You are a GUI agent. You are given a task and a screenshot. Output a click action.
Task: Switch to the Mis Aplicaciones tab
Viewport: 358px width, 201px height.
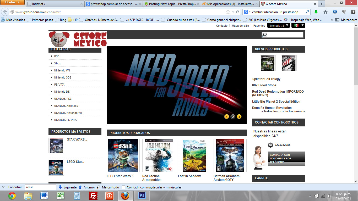[230, 4]
